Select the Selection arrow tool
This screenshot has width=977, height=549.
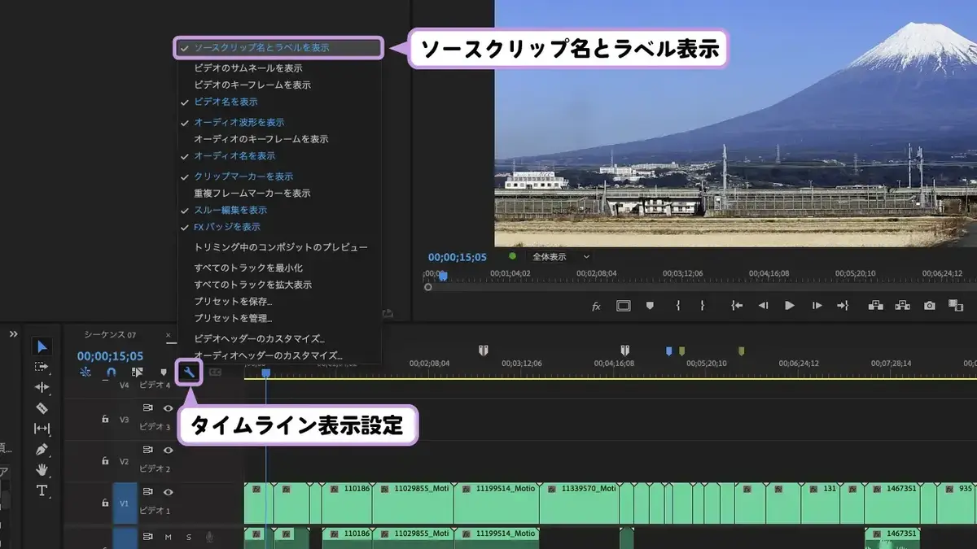[x=42, y=346]
